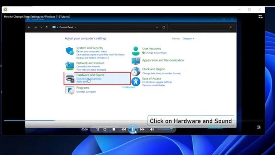The height and width of the screenshot is (155, 275).
Task: Click the Hardware and Sound printer icon
Action: [x=70, y=78]
